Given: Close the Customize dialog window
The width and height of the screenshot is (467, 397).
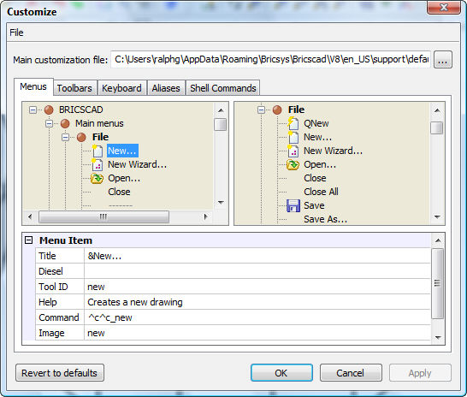Looking at the screenshot, I should pos(444,7).
